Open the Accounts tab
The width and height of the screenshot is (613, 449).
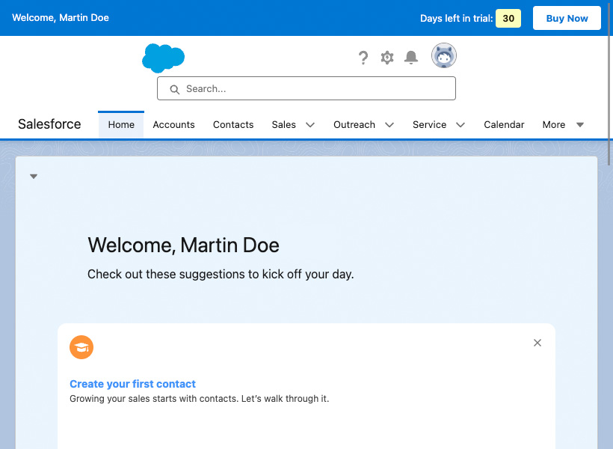pos(173,124)
